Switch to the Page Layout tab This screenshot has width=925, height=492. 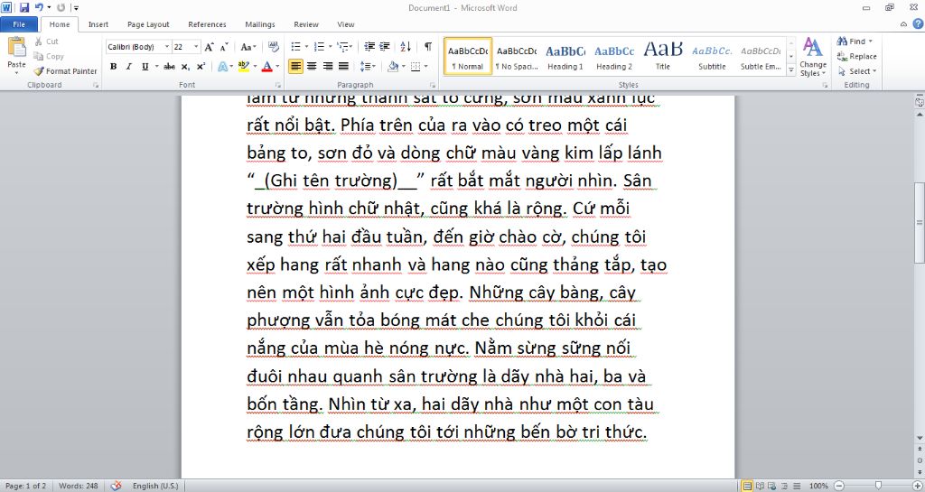(148, 24)
